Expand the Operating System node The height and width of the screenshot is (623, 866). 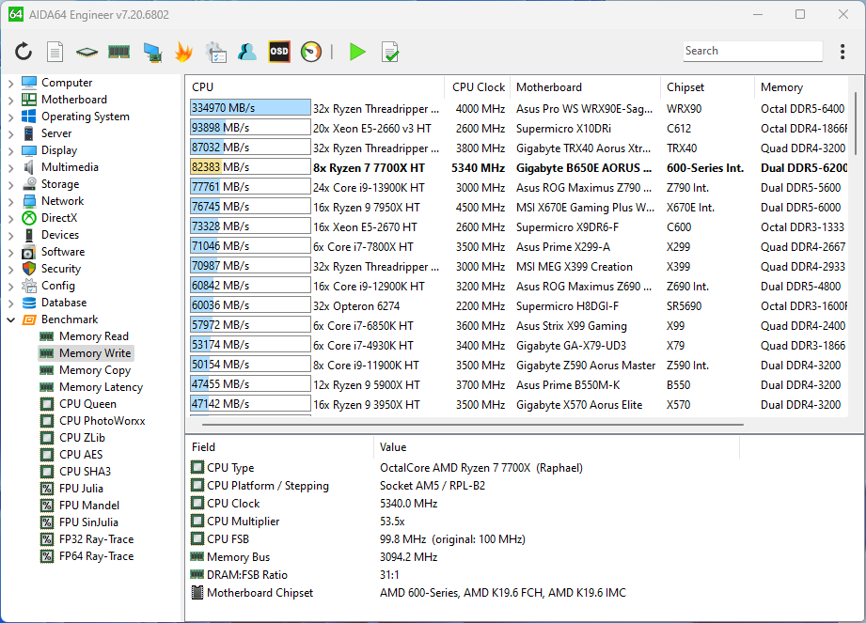pos(11,117)
